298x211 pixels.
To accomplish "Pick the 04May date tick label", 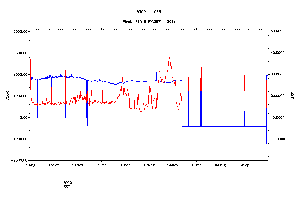I will 173,165.
